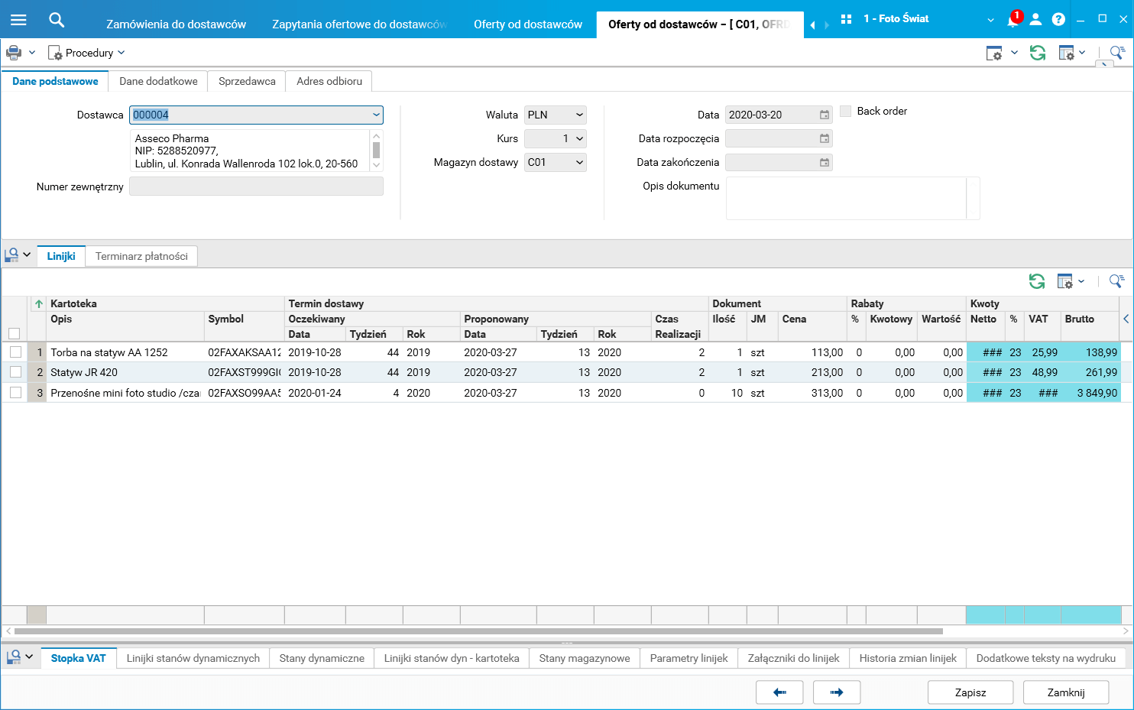Click the green sort arrow in the grid header
The height and width of the screenshot is (710, 1134).
(x=39, y=303)
